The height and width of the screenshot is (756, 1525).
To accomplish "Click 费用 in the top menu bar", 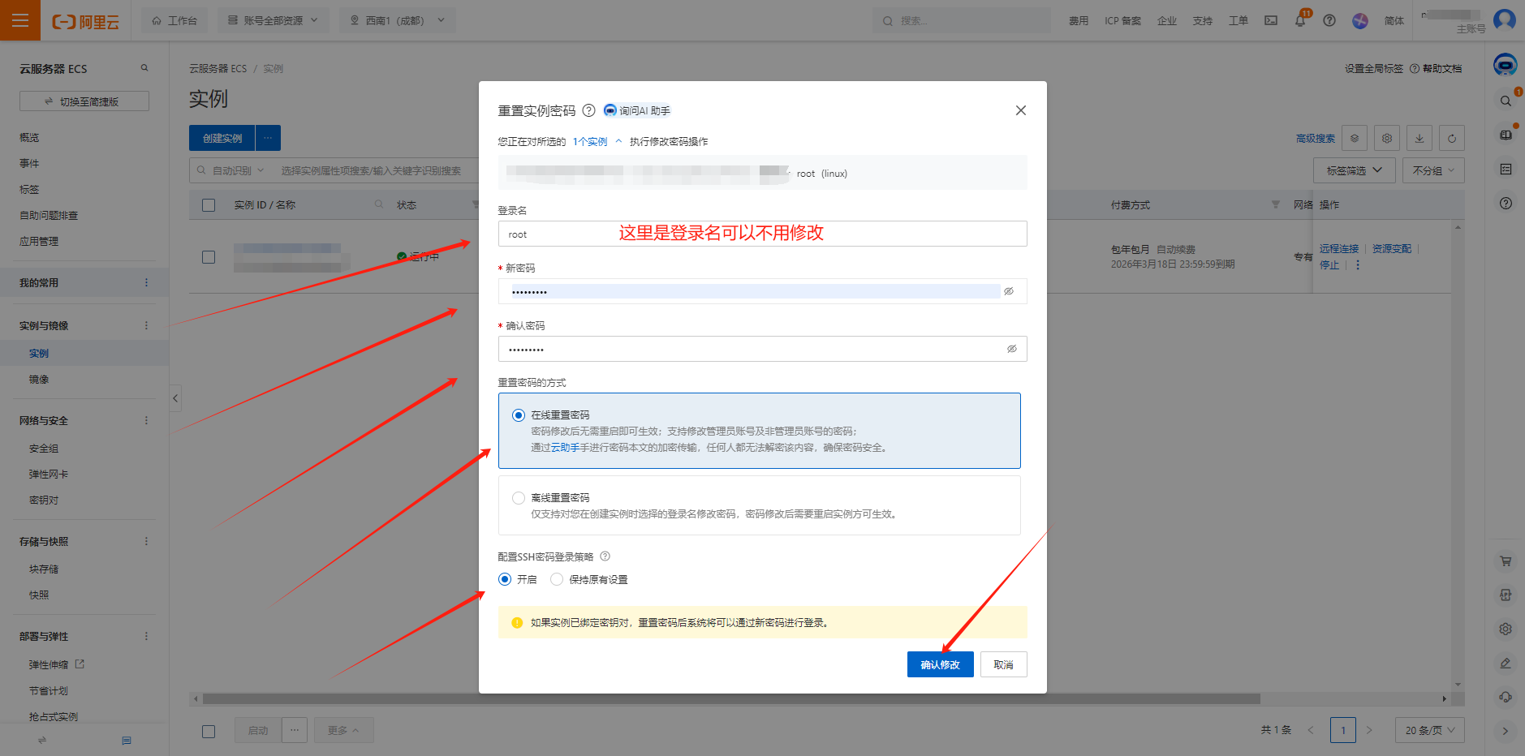I will pos(1079,20).
